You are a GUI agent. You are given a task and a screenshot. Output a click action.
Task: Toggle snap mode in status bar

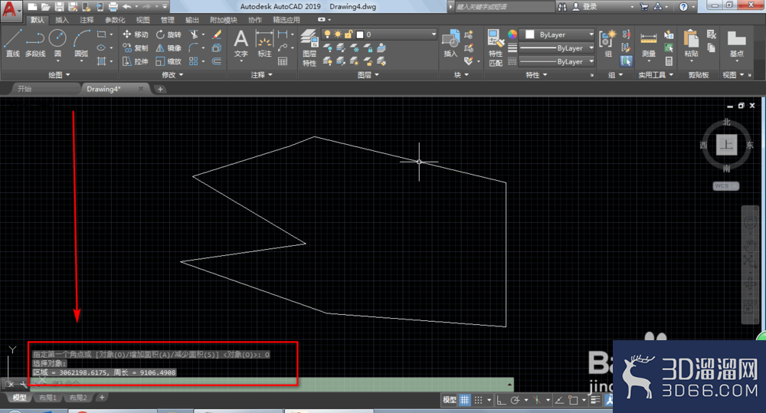point(478,400)
